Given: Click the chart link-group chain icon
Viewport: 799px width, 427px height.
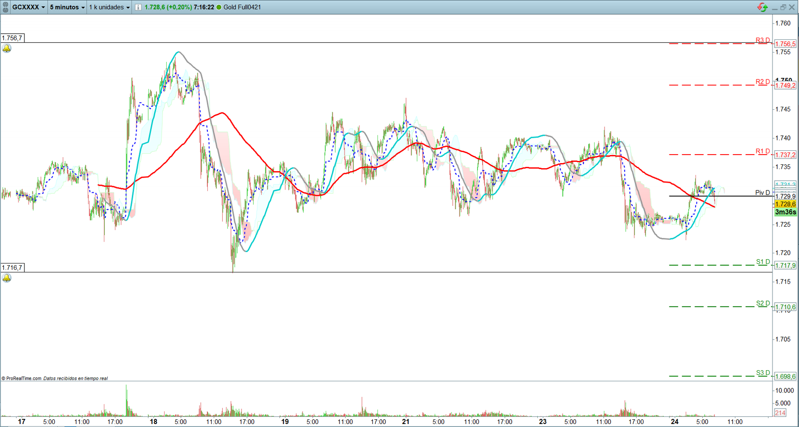Looking at the screenshot, I should (x=6, y=7).
